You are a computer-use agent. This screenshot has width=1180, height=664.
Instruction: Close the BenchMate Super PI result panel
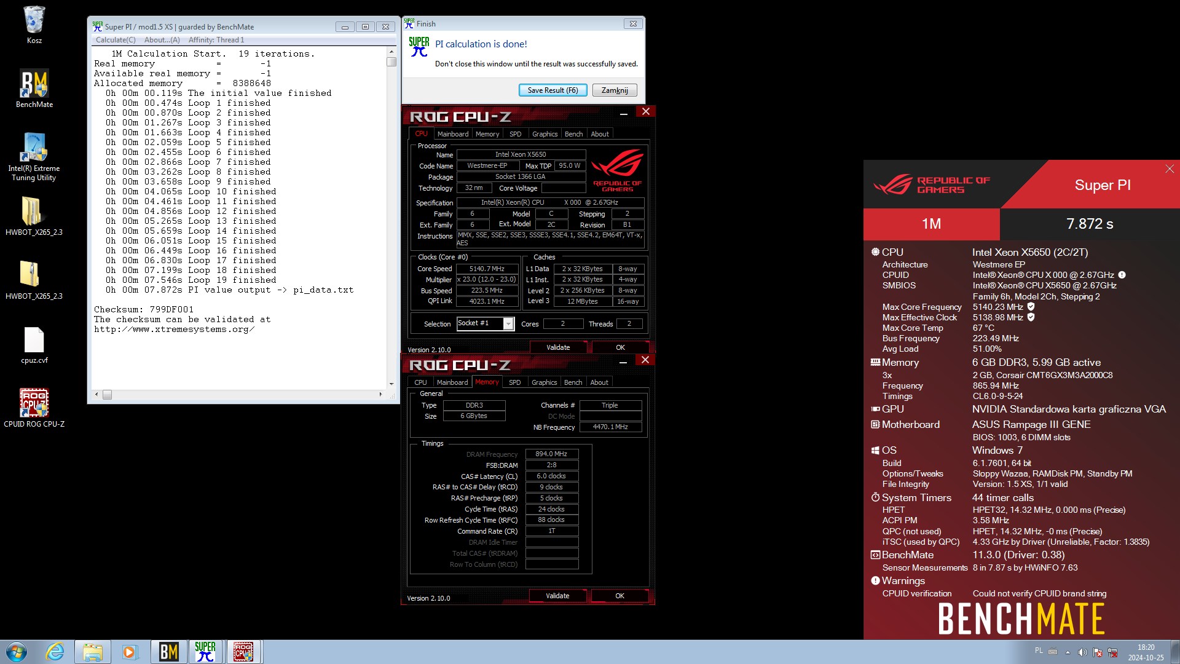click(x=1169, y=168)
